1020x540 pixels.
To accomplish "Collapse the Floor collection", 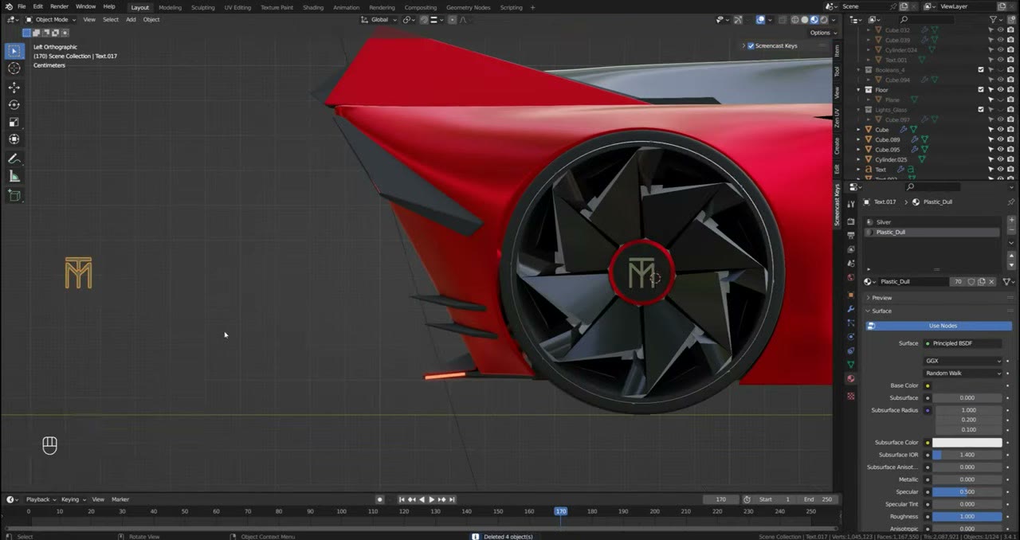I will (x=860, y=89).
